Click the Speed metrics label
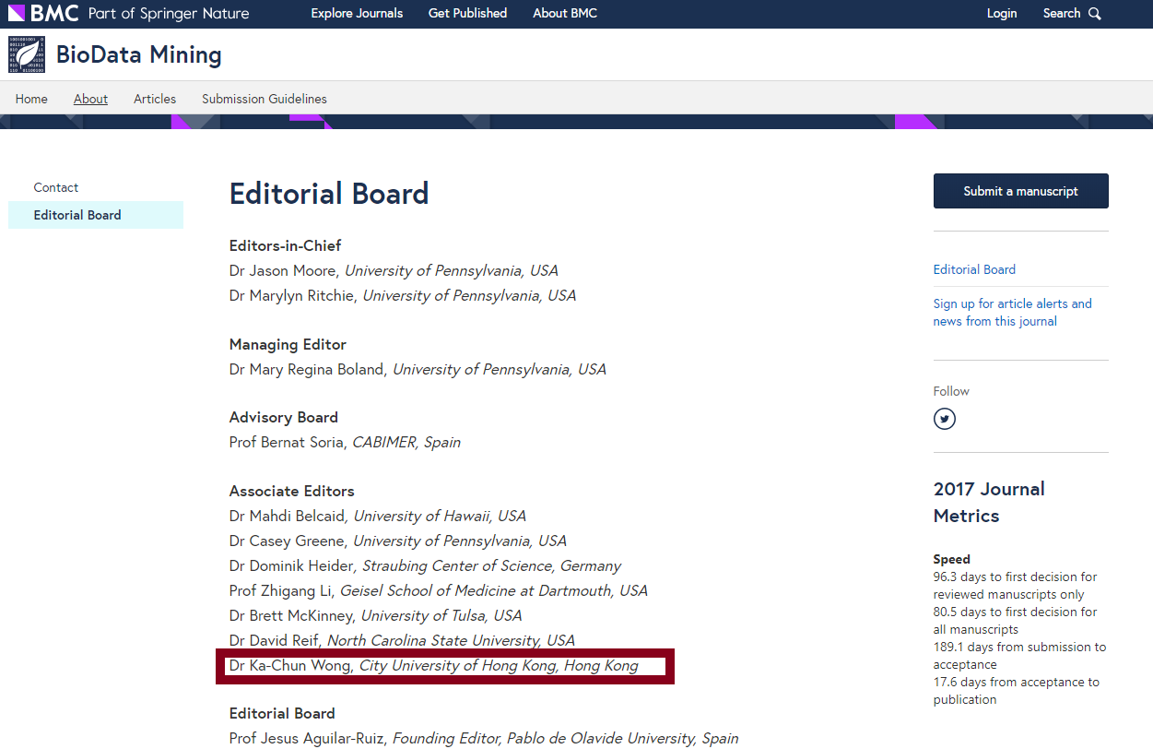The height and width of the screenshot is (749, 1153). click(x=952, y=559)
